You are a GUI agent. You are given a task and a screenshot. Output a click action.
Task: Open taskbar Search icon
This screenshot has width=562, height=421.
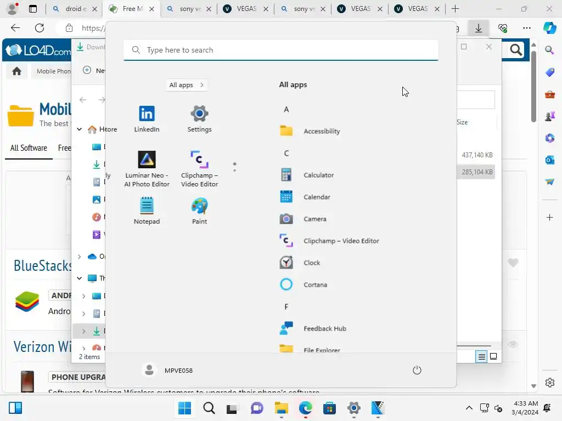tap(209, 408)
